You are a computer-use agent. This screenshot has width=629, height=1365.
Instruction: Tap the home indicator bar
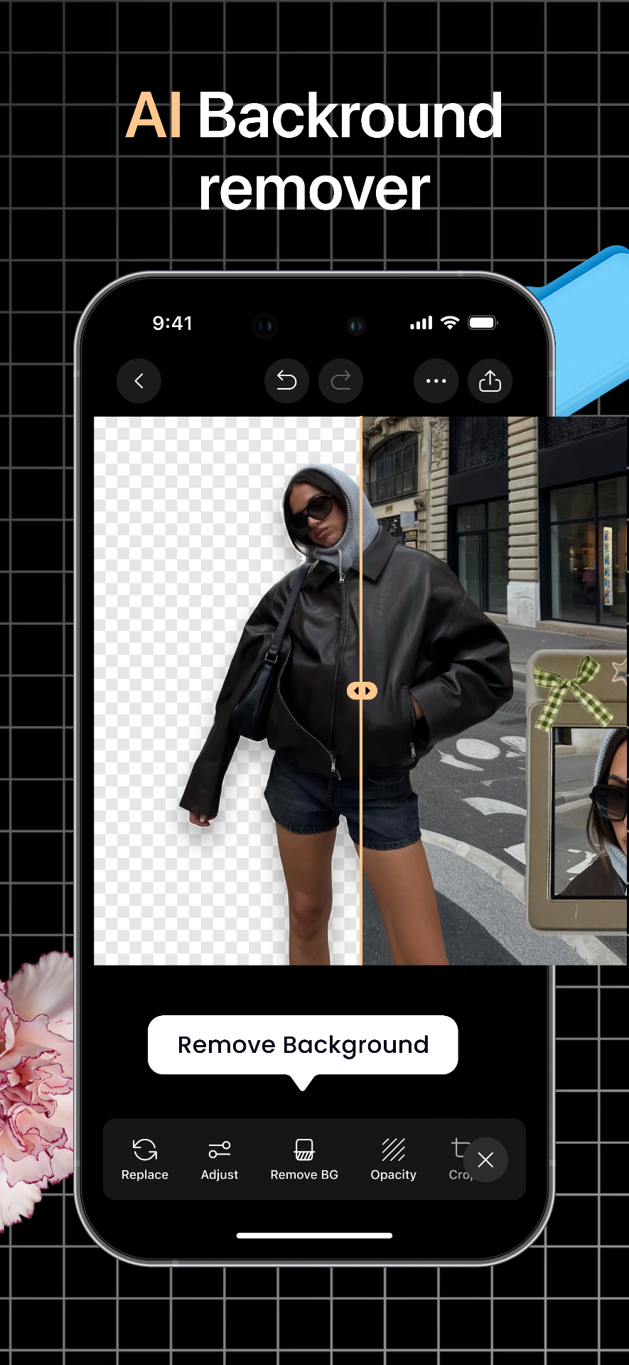click(x=314, y=1236)
